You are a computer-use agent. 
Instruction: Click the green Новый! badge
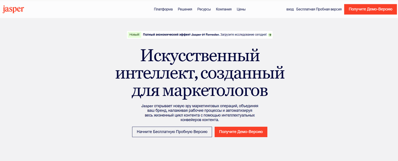(134, 34)
